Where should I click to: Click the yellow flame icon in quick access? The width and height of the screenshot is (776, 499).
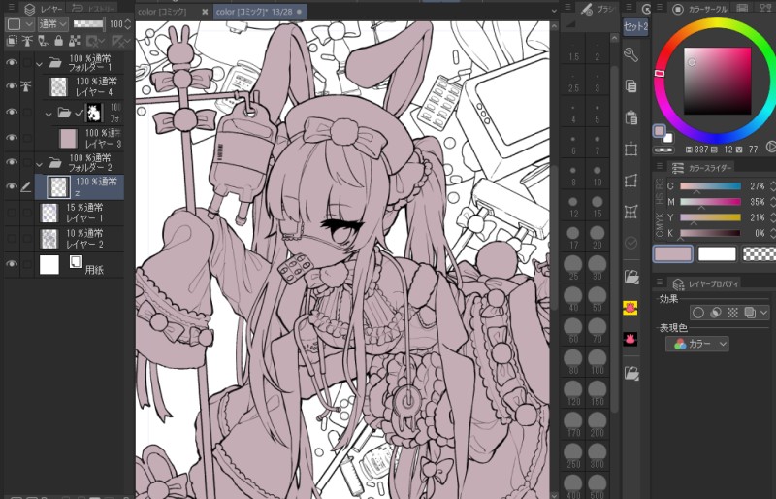coord(630,308)
